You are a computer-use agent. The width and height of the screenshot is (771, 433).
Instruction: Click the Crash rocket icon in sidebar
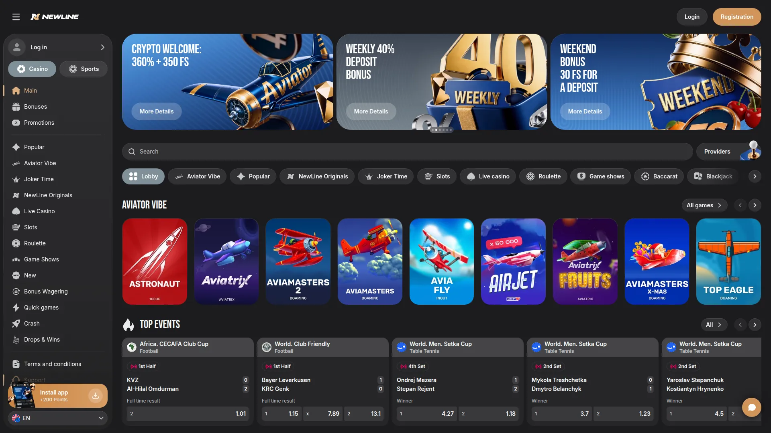(x=16, y=324)
